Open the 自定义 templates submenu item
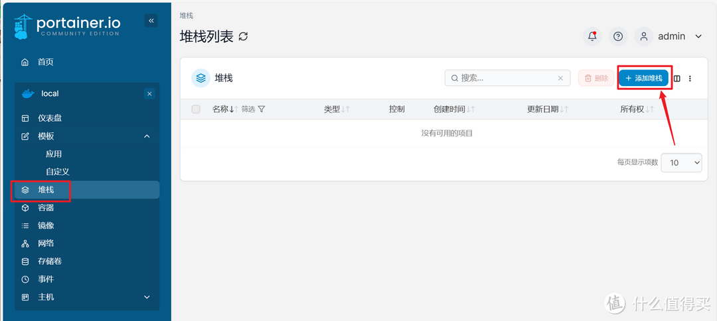This screenshot has height=321, width=717. pyautogui.click(x=58, y=172)
